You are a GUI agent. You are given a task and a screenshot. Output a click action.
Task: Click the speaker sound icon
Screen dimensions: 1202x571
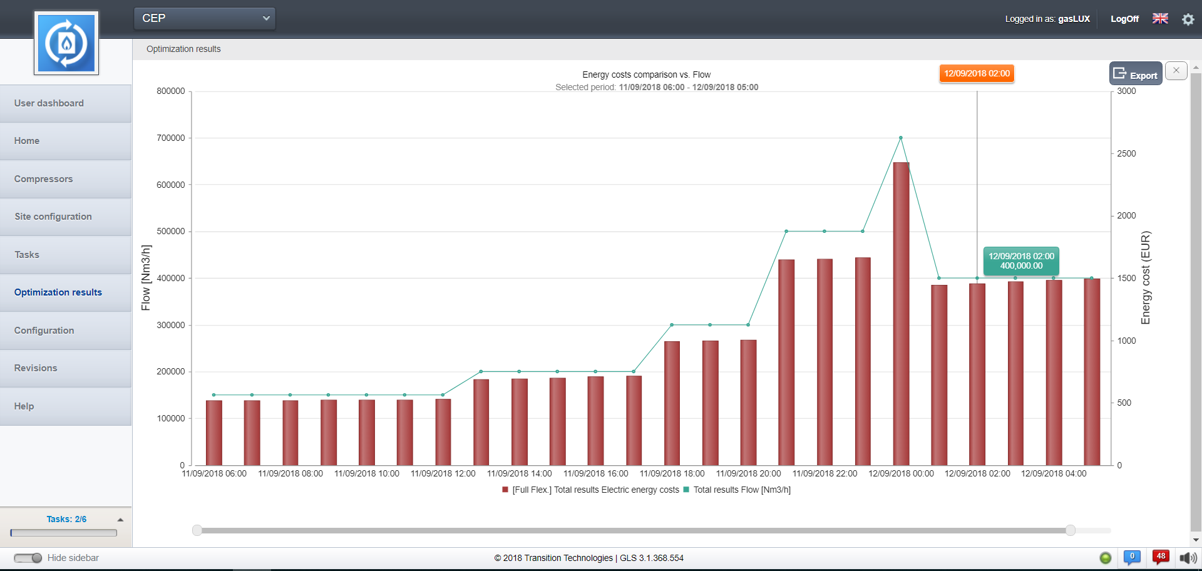[1188, 558]
